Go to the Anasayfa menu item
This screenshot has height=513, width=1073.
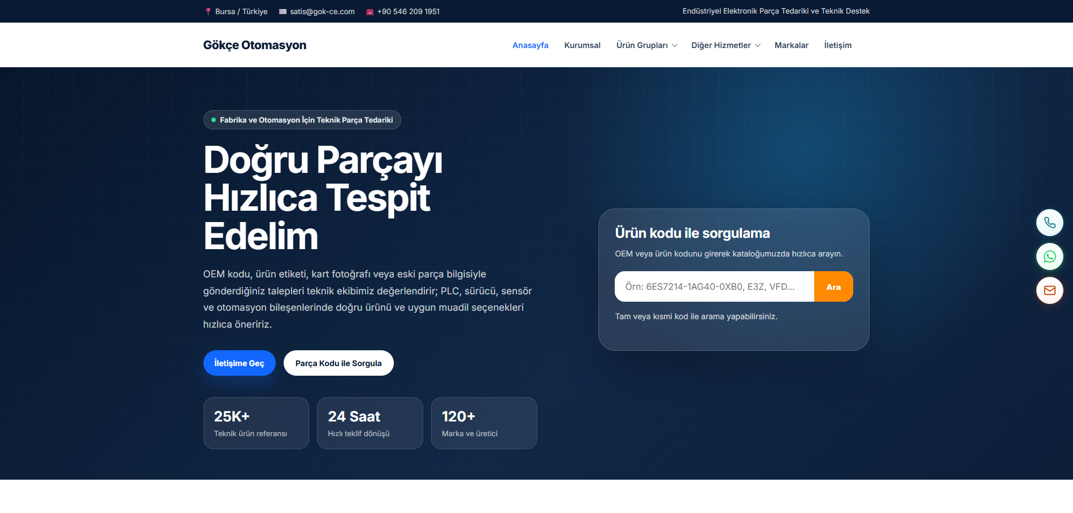click(x=530, y=45)
